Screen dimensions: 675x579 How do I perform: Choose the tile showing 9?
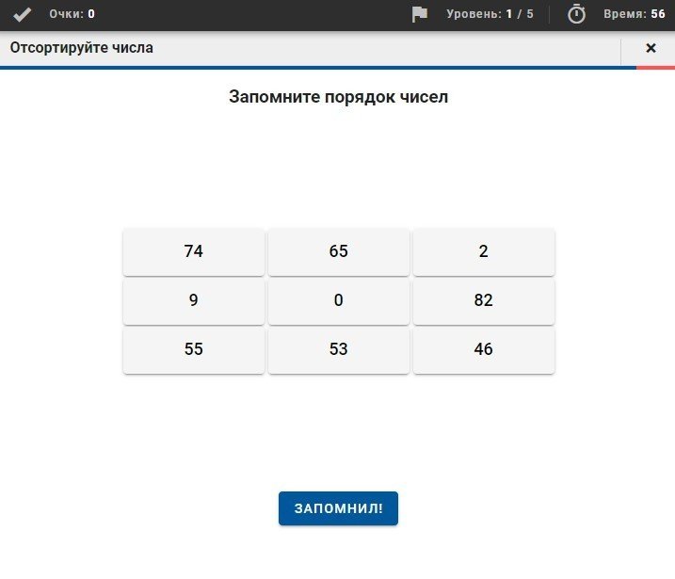pos(193,300)
